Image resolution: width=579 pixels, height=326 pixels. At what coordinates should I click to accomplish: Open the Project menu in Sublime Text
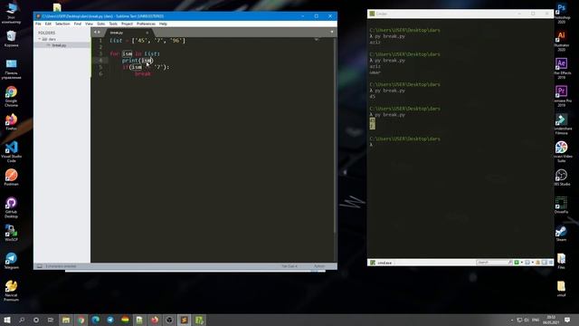[127, 24]
